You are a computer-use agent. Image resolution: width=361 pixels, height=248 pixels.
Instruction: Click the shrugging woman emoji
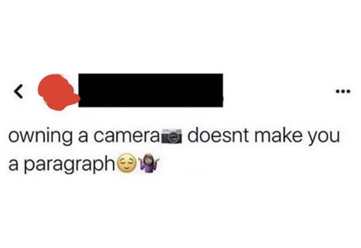[x=148, y=164]
